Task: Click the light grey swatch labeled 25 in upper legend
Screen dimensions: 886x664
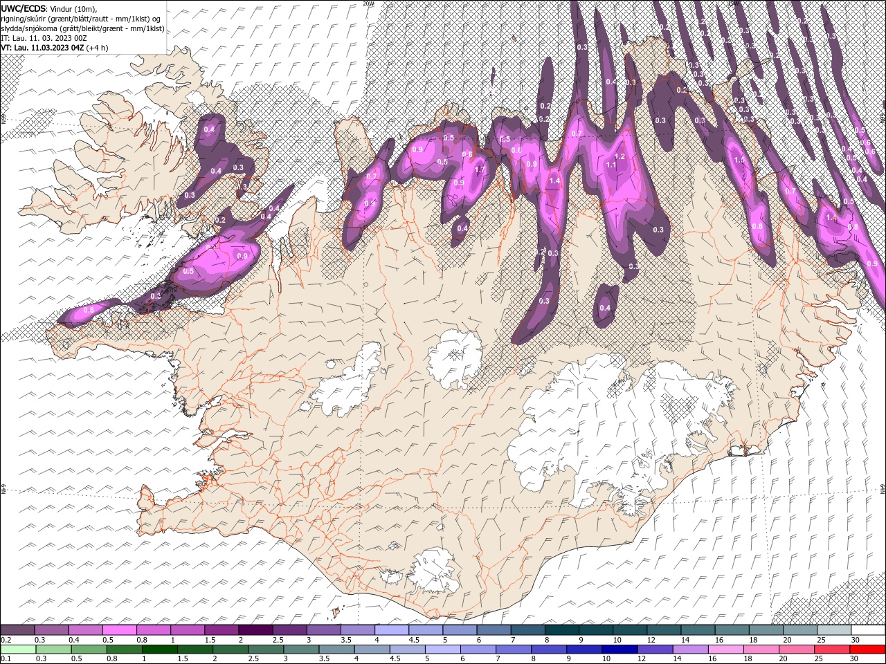Action: point(833,630)
